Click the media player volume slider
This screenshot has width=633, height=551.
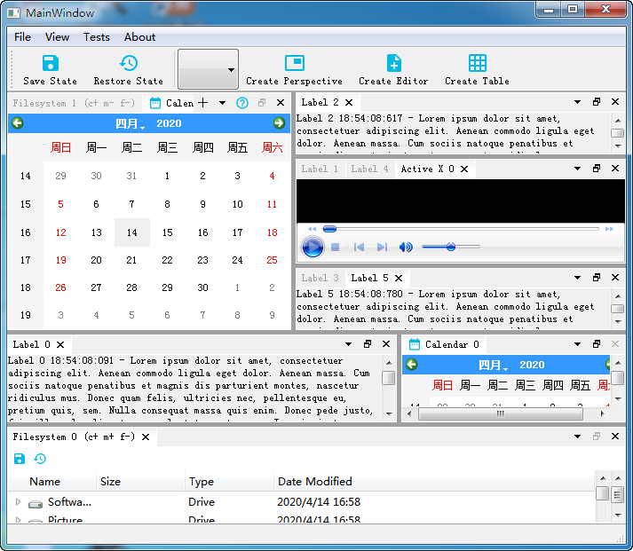click(x=451, y=247)
